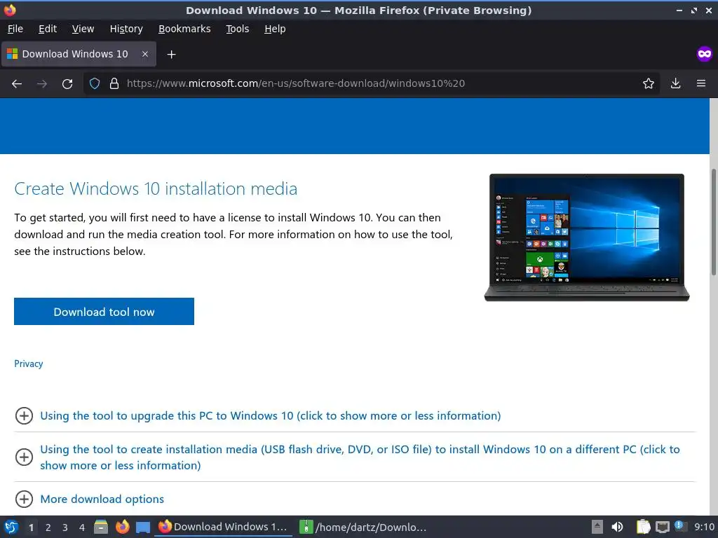Click the 9:10 clock in panel

point(704,527)
